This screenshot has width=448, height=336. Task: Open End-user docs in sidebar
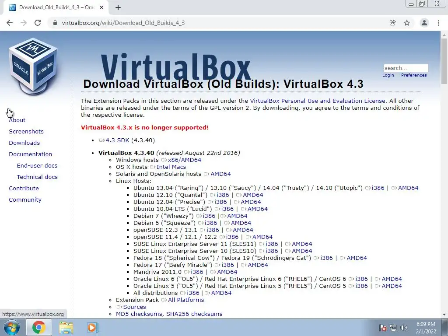point(37,166)
